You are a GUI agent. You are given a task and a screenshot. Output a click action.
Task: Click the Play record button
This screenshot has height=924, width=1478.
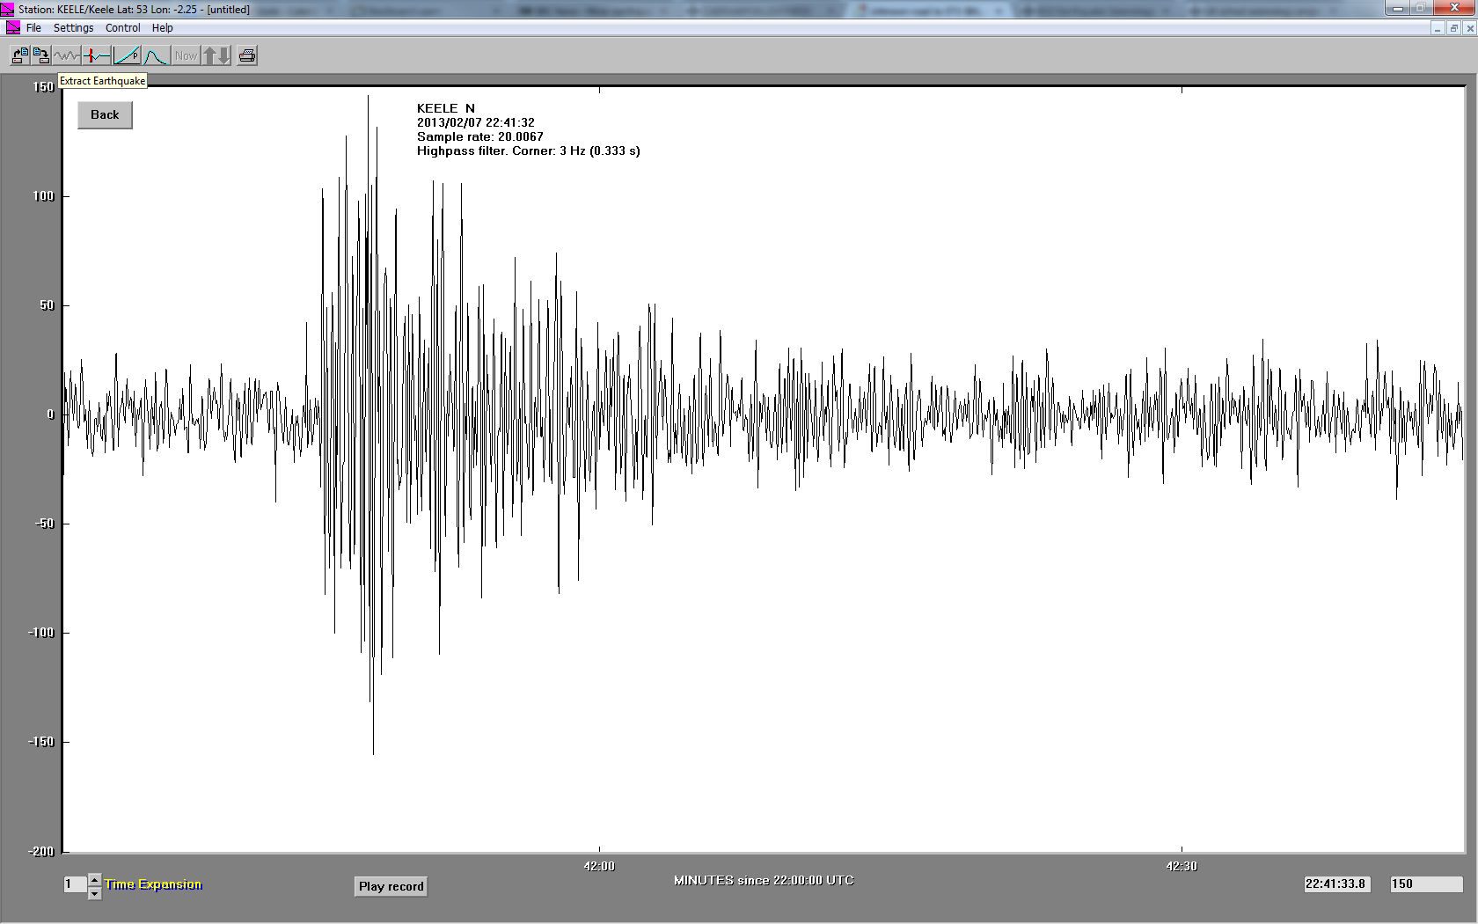pyautogui.click(x=391, y=886)
